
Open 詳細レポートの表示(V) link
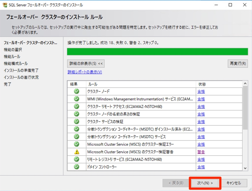pos(85,72)
